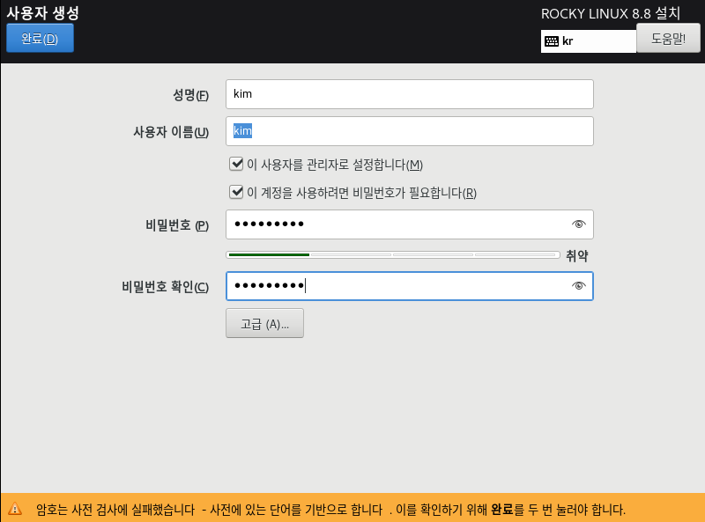Click the warning triangle icon in bottom bar
Screen dimensions: 705x522
[x=15, y=509]
